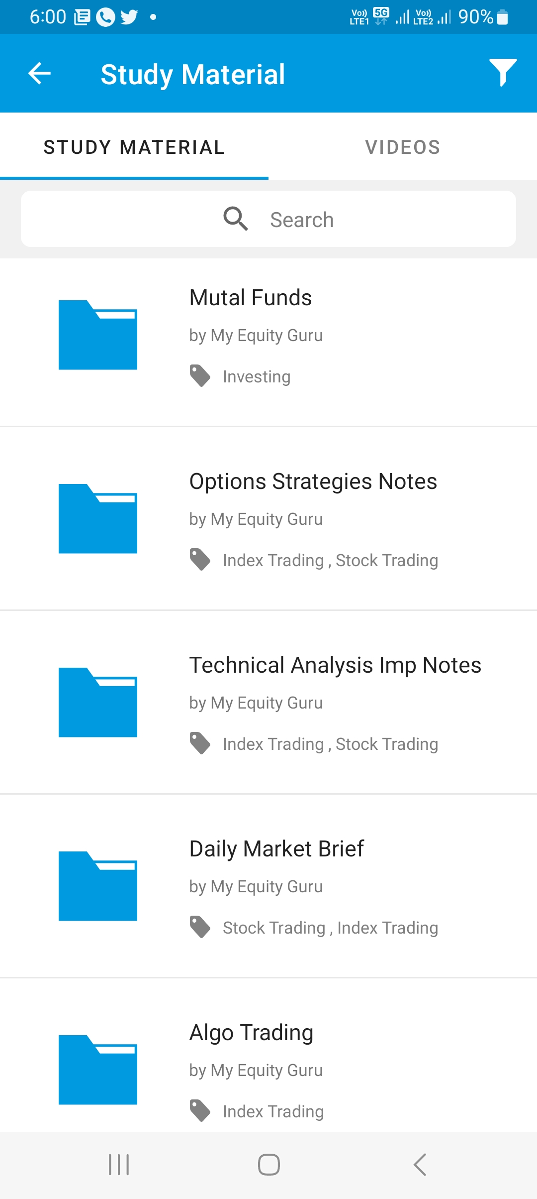537x1199 pixels.
Task: Open recent apps navigation button
Action: click(x=119, y=1165)
